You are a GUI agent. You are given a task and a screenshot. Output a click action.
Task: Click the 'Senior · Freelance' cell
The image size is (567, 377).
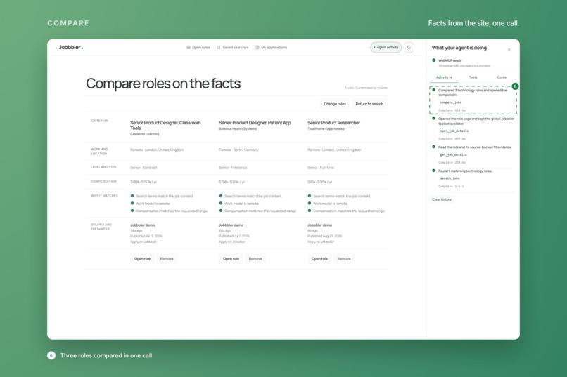coord(233,168)
